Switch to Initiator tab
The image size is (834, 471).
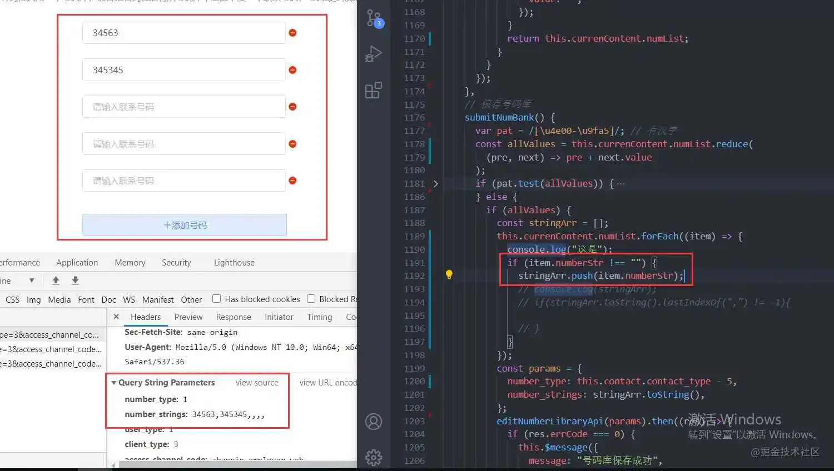pos(279,317)
